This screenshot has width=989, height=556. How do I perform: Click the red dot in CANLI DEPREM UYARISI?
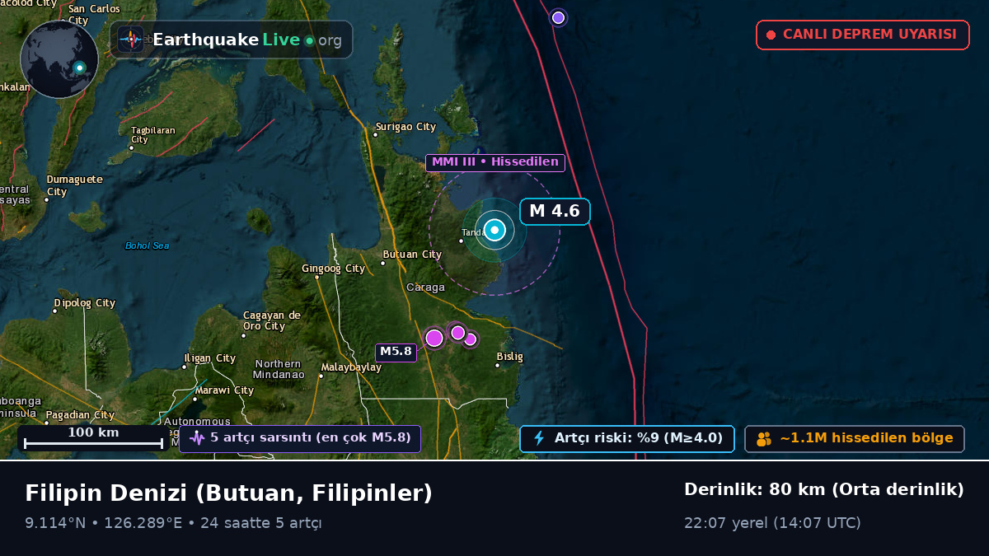coord(771,35)
